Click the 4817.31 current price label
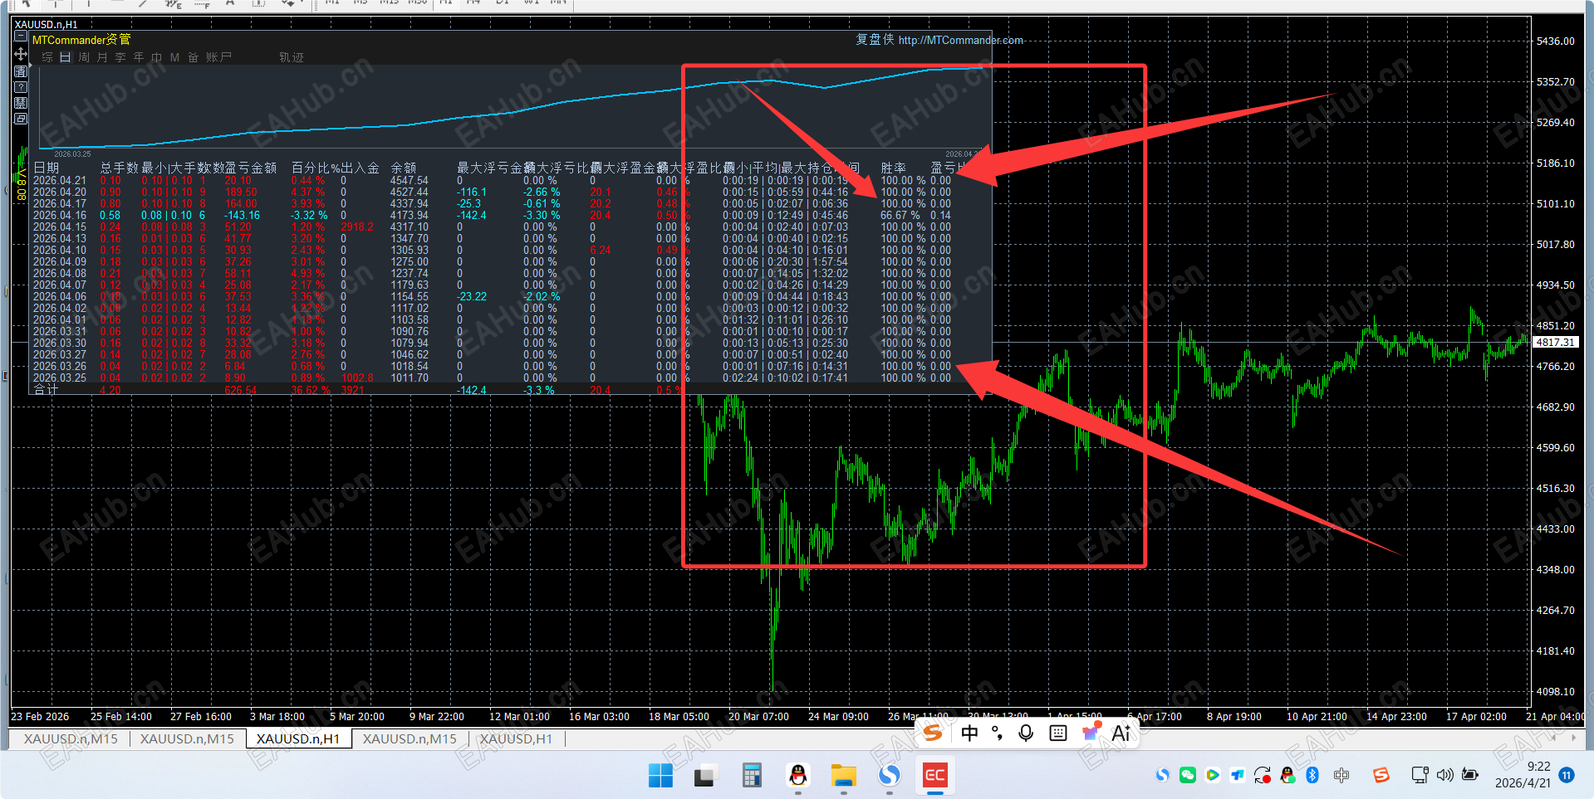 tap(1555, 342)
